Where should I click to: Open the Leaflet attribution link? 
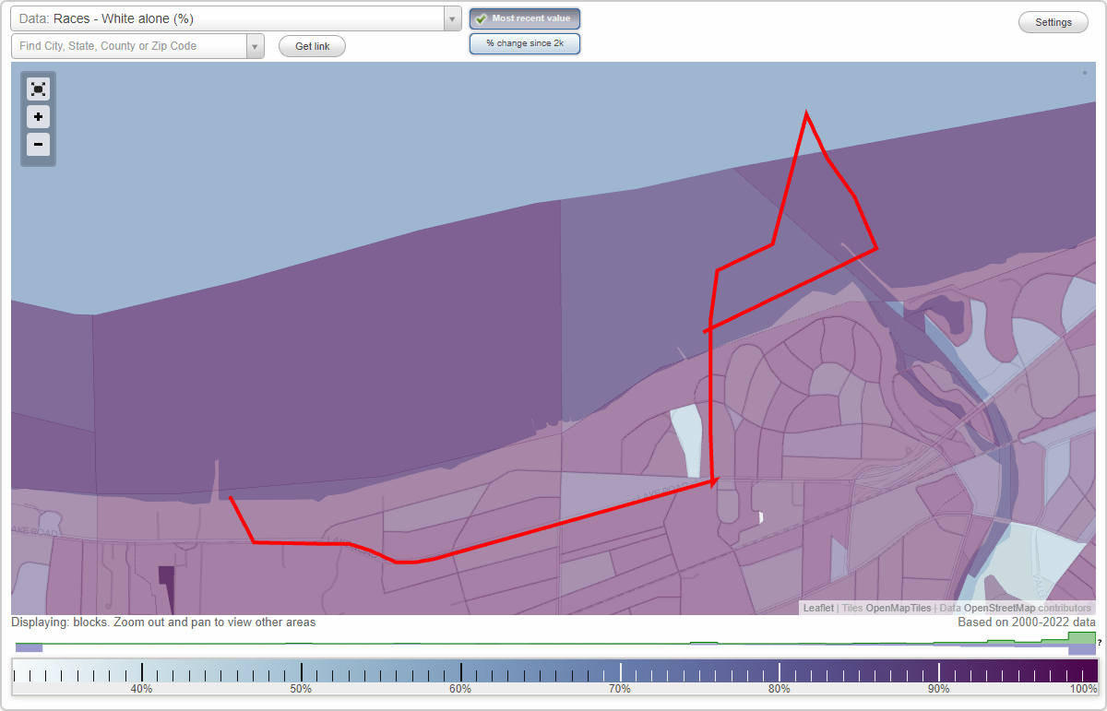tap(818, 608)
